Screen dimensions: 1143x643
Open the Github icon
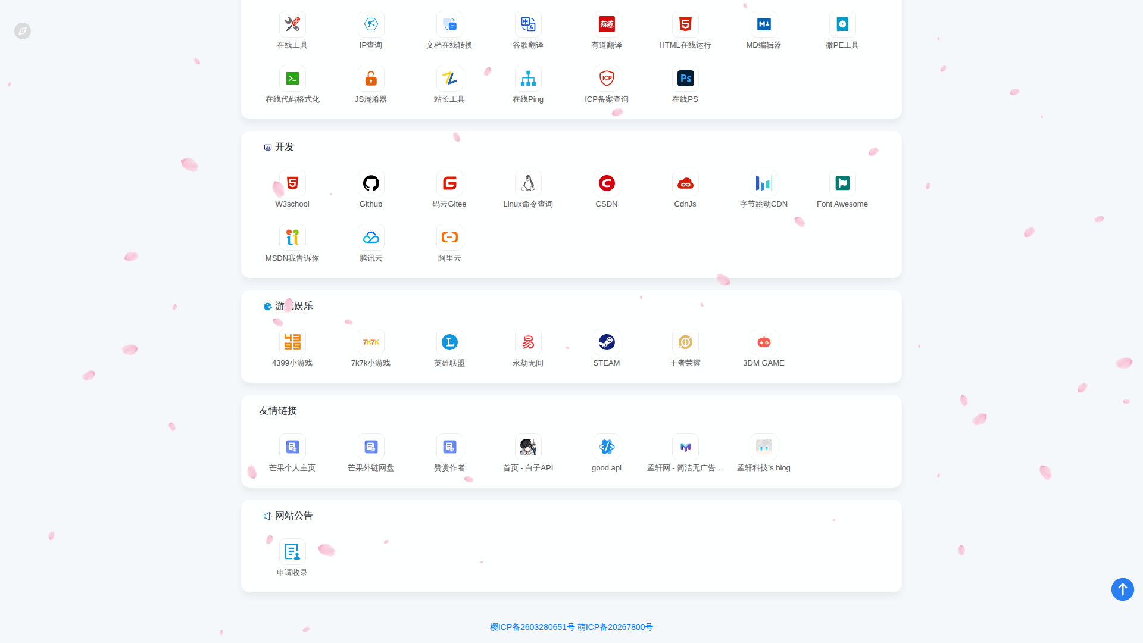coord(371,183)
